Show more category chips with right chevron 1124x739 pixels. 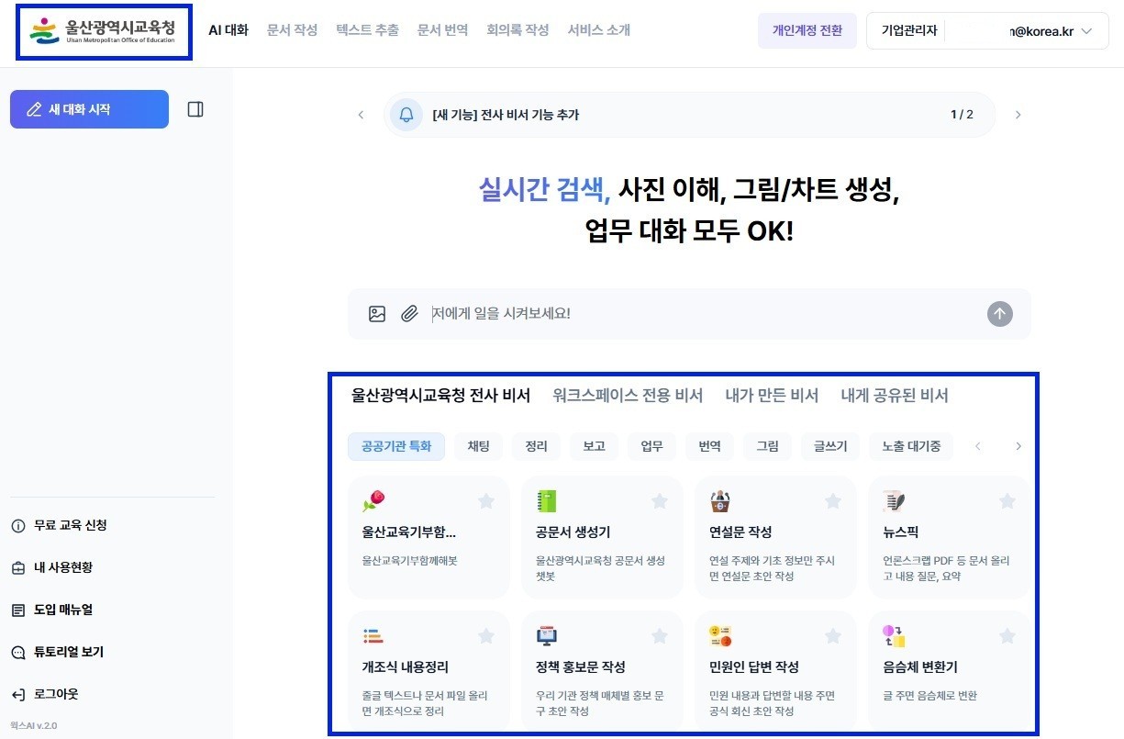1018,447
